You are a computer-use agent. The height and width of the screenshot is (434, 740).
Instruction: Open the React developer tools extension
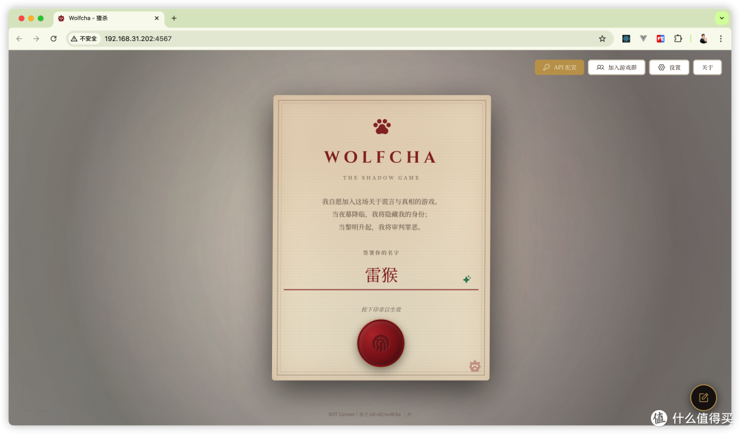626,39
